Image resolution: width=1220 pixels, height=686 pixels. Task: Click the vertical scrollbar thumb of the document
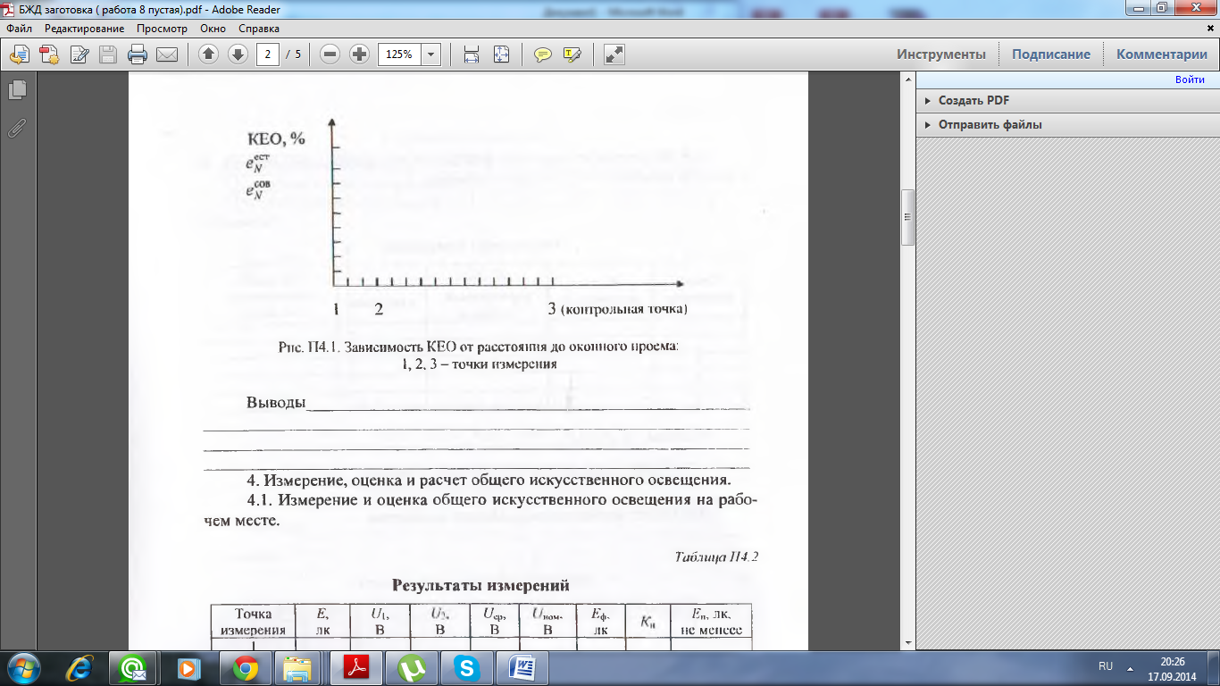[907, 217]
